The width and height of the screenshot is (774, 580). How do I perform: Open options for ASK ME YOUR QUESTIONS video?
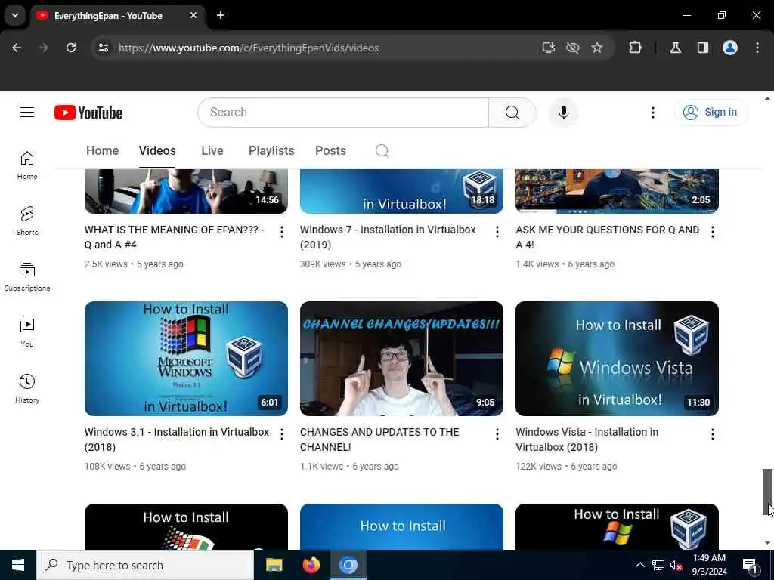712,232
